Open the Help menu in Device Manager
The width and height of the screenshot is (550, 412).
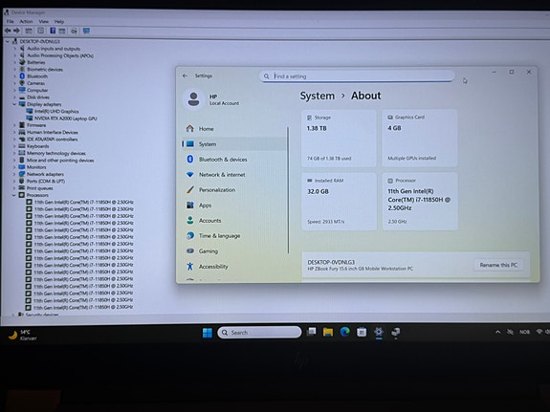(59, 21)
